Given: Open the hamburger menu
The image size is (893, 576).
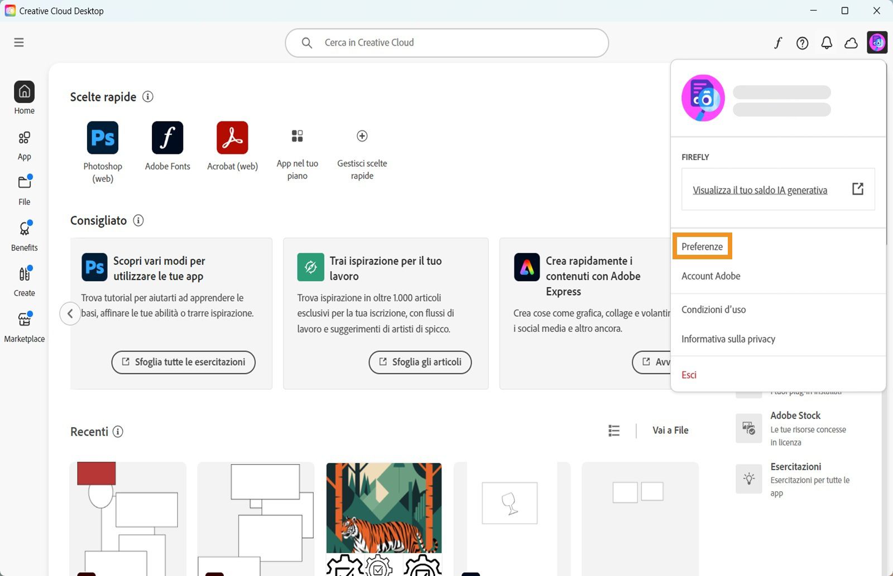Looking at the screenshot, I should [18, 42].
